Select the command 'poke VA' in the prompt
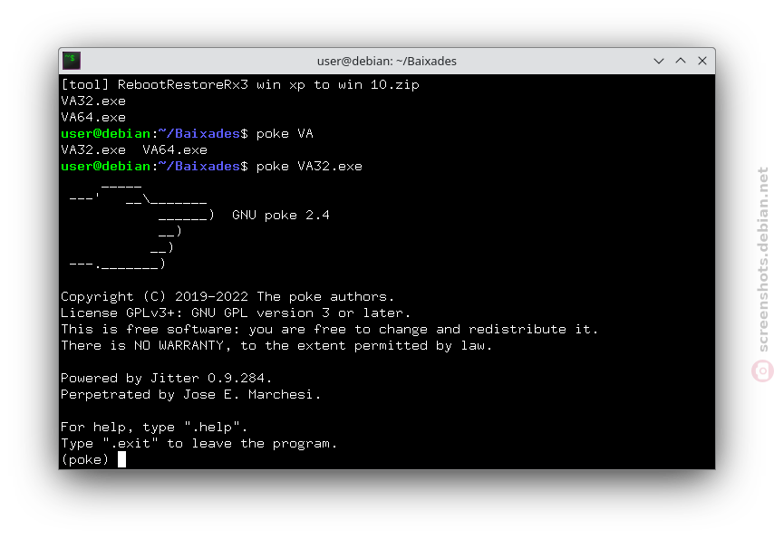 (285, 134)
